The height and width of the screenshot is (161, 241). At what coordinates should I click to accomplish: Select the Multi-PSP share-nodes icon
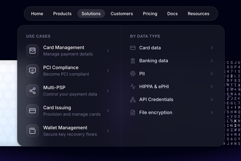[x=32, y=91]
